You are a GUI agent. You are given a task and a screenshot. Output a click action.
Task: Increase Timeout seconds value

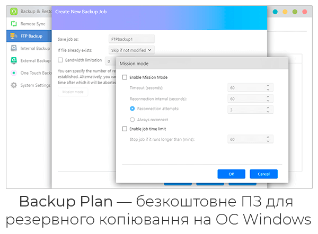tap(268, 86)
